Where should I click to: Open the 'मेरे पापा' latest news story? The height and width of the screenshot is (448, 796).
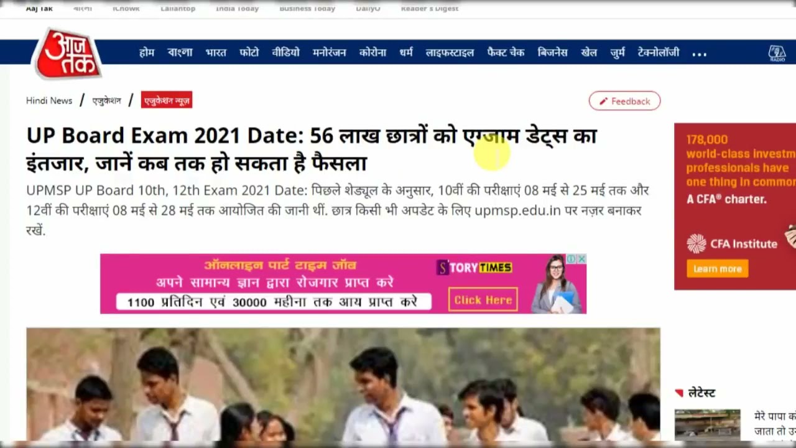click(775, 423)
